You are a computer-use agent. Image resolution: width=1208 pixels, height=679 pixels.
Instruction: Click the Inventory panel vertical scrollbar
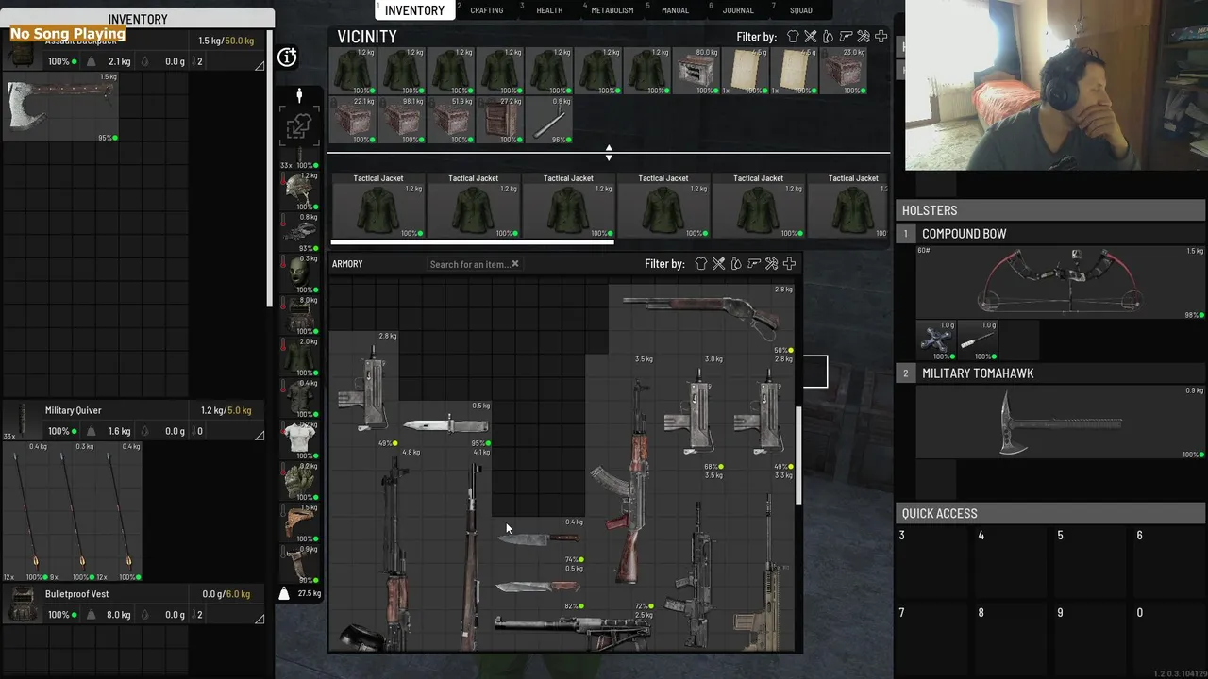point(271,168)
